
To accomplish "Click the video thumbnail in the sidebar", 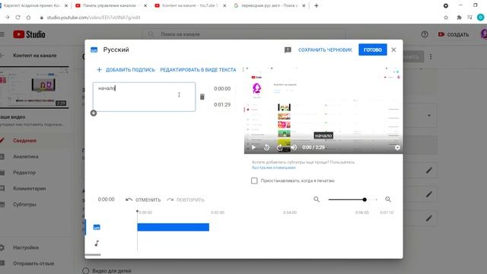I will [34, 88].
